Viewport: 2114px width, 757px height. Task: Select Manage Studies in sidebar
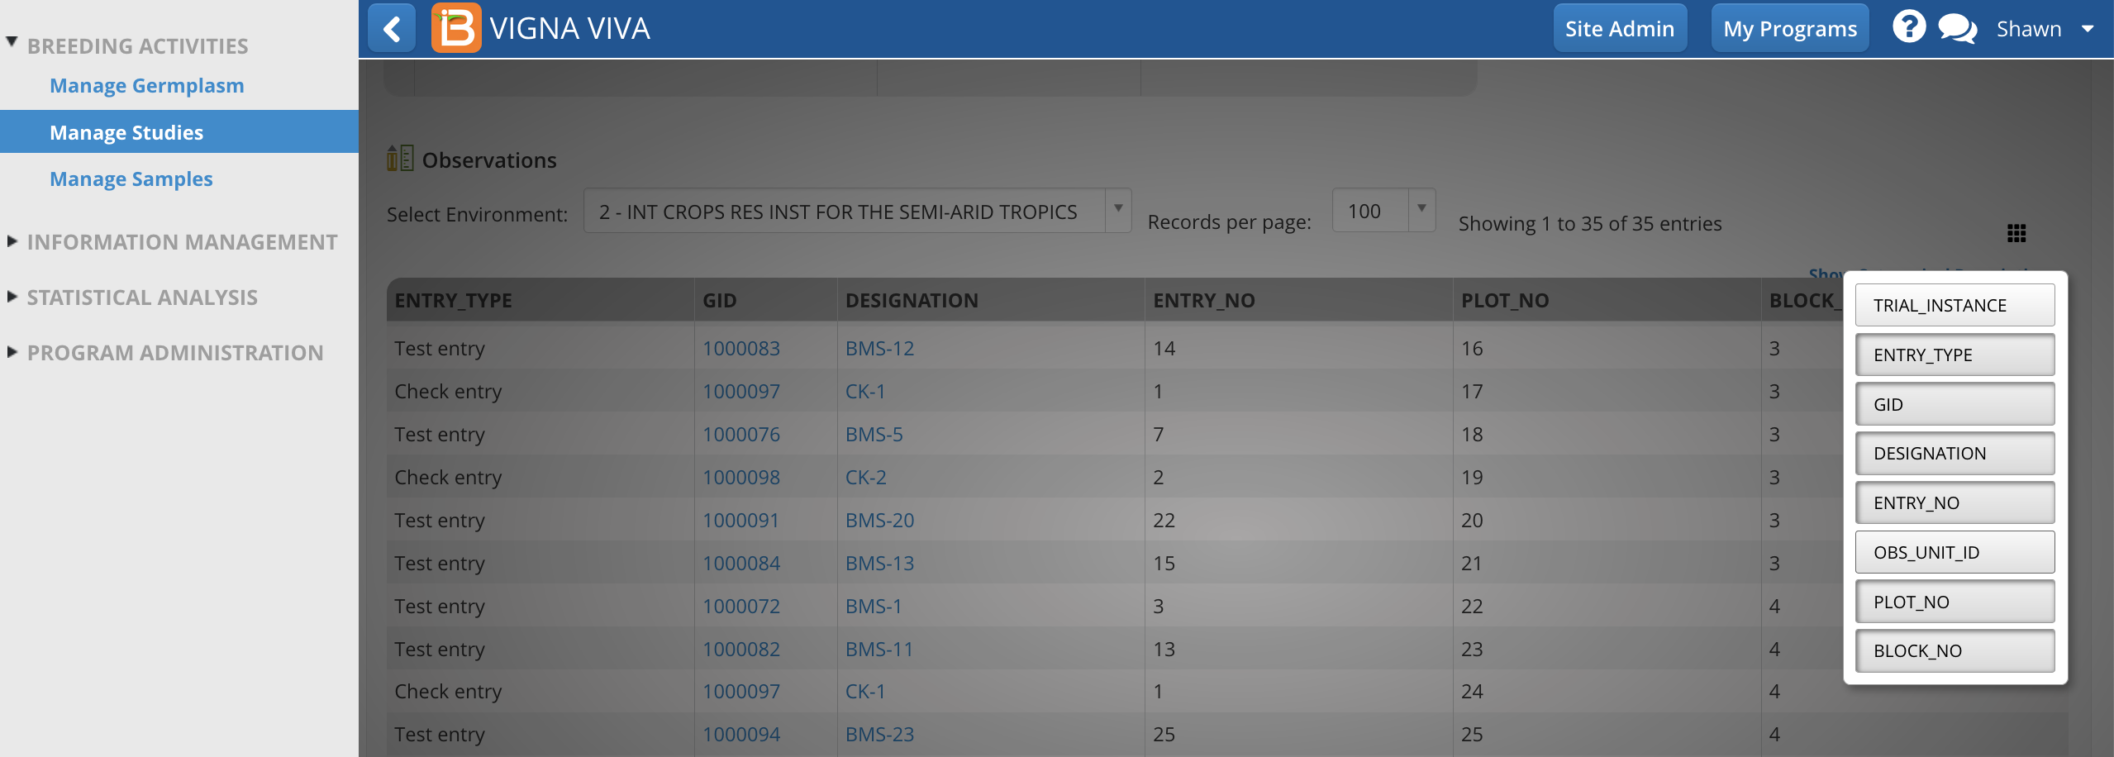tap(179, 132)
